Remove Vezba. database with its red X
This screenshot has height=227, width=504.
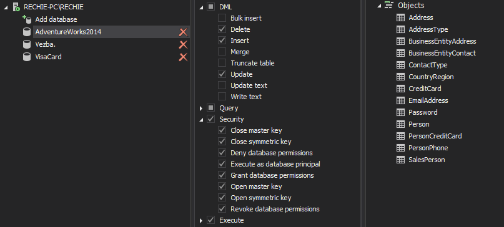(x=183, y=45)
